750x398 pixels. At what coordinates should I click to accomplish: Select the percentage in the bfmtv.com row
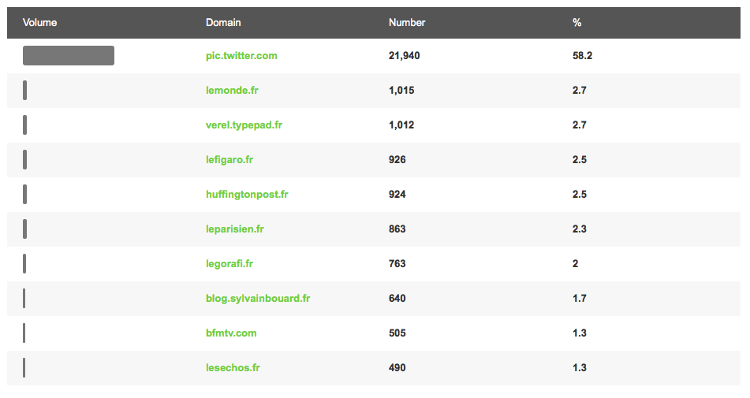coord(579,333)
